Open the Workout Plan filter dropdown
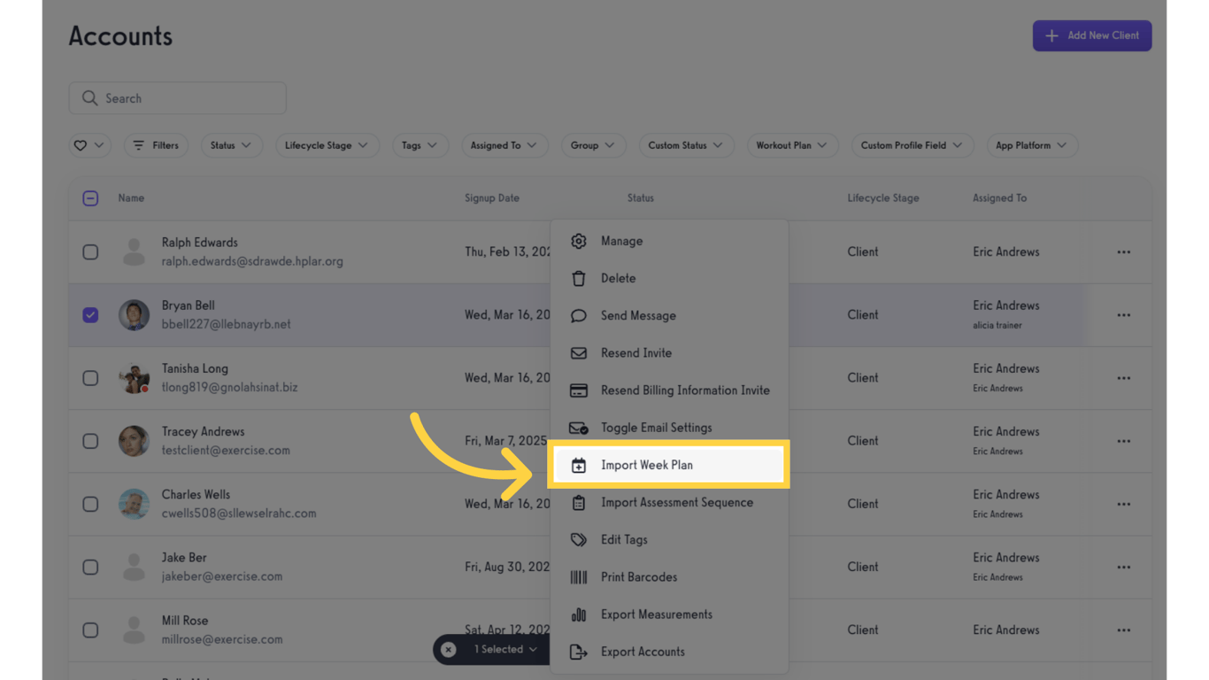The height and width of the screenshot is (680, 1209). (791, 145)
